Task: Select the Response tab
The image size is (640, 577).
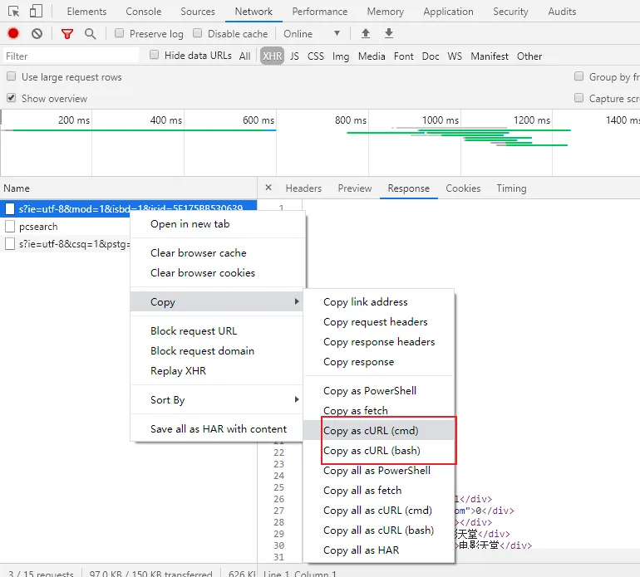Action: pos(409,188)
